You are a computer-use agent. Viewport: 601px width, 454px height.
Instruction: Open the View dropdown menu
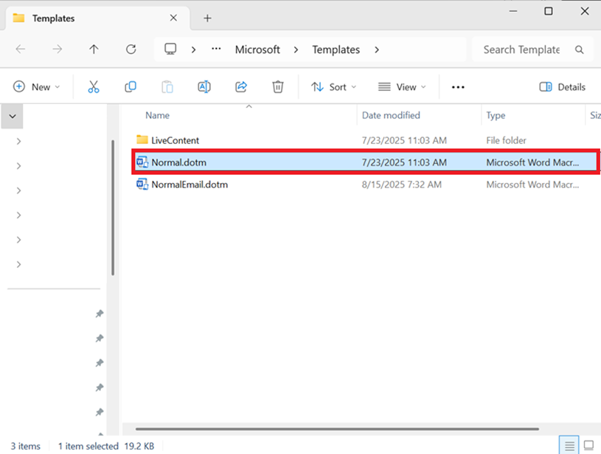tap(402, 87)
